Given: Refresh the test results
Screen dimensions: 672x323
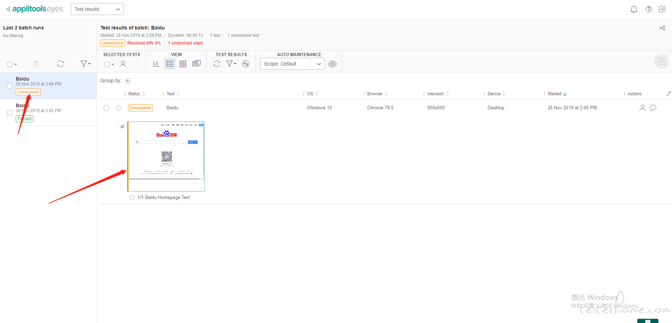Looking at the screenshot, I should coord(217,64).
